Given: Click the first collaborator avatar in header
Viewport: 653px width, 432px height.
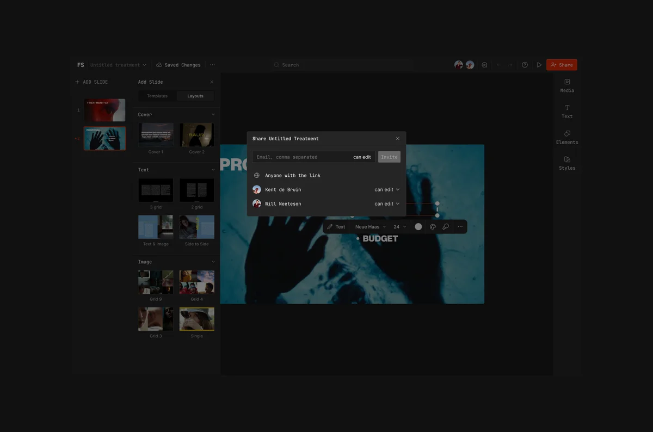Looking at the screenshot, I should click(459, 65).
